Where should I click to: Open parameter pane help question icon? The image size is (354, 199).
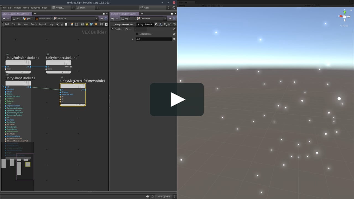(174, 24)
